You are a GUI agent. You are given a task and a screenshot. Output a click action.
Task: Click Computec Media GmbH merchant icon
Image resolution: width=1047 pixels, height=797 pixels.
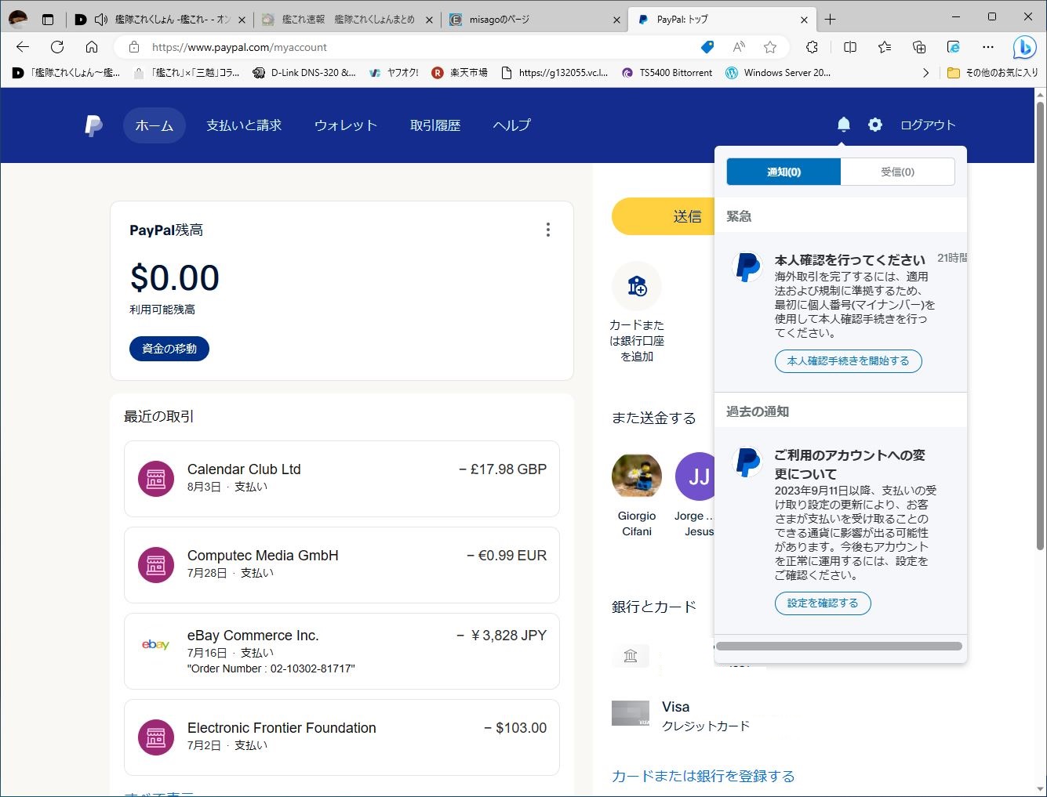point(156,565)
